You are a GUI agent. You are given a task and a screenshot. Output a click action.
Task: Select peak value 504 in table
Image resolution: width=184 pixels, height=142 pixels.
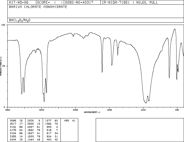pyautogui.click(x=49, y=137)
